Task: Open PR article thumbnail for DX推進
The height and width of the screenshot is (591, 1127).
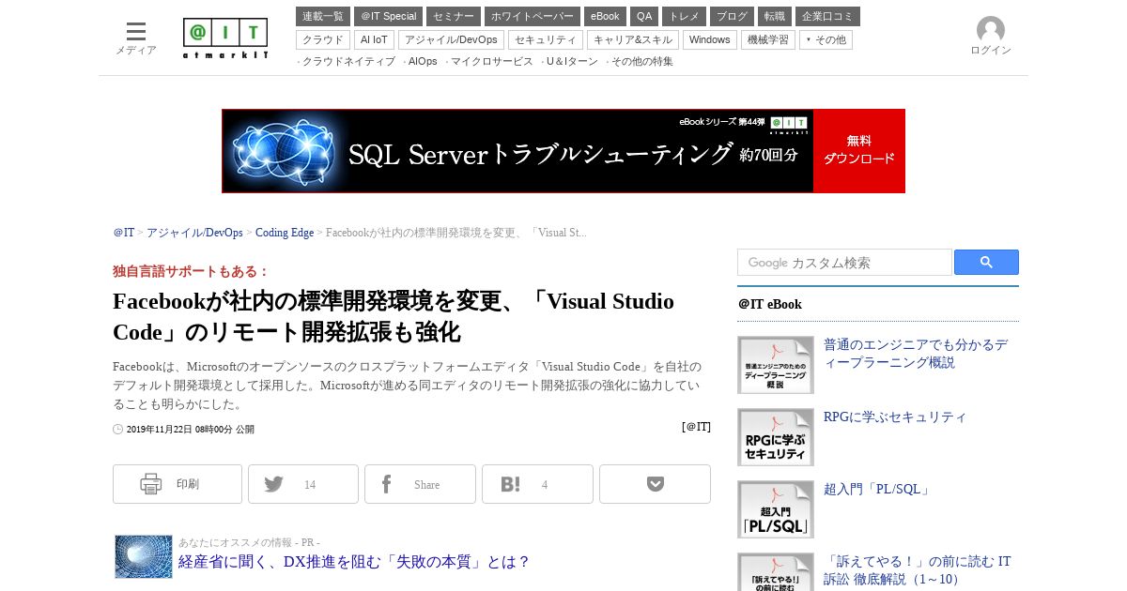Action: 144,556
